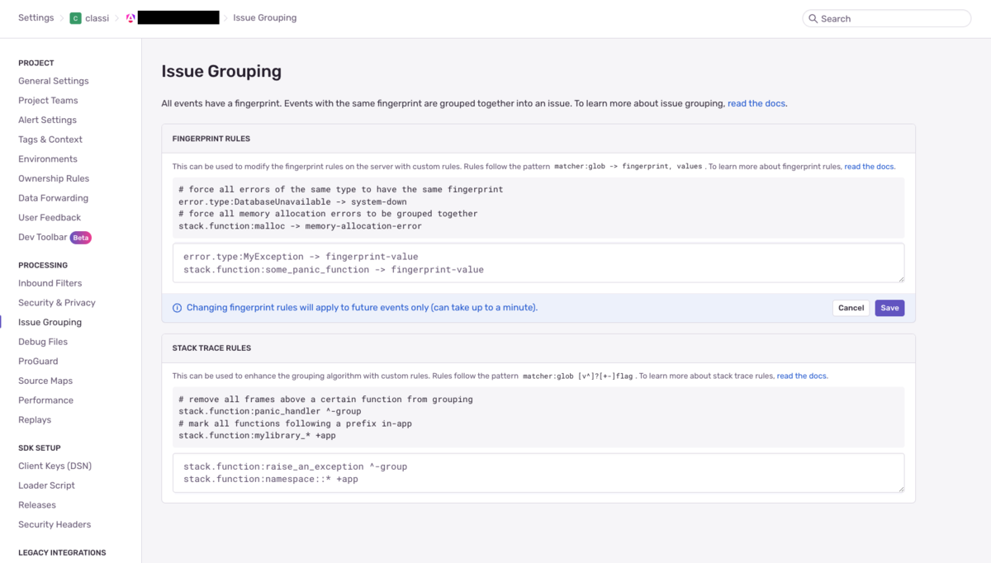This screenshot has height=563, width=991.
Task: Focus the Stack Trace Rules text area
Action: [538, 473]
